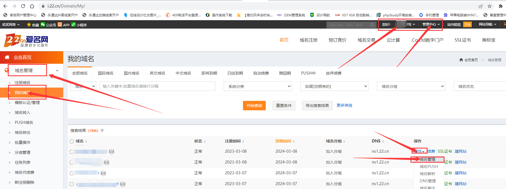The width and height of the screenshot is (506, 189).
Task: Sort by the 状态 column arrows
Action: [x=205, y=141]
